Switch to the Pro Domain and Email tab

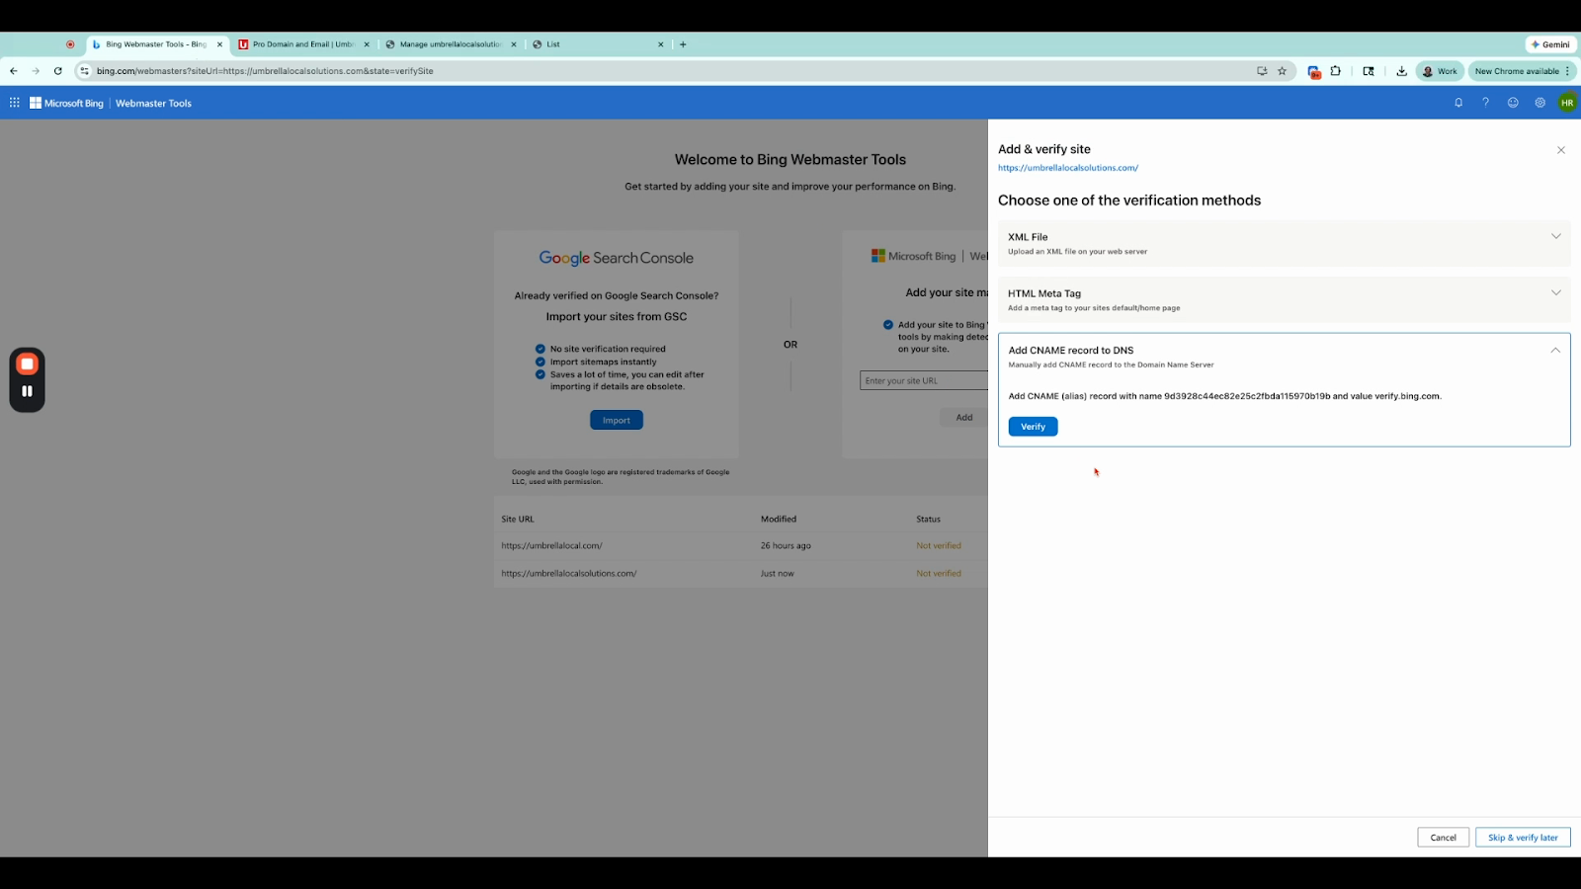303,44
